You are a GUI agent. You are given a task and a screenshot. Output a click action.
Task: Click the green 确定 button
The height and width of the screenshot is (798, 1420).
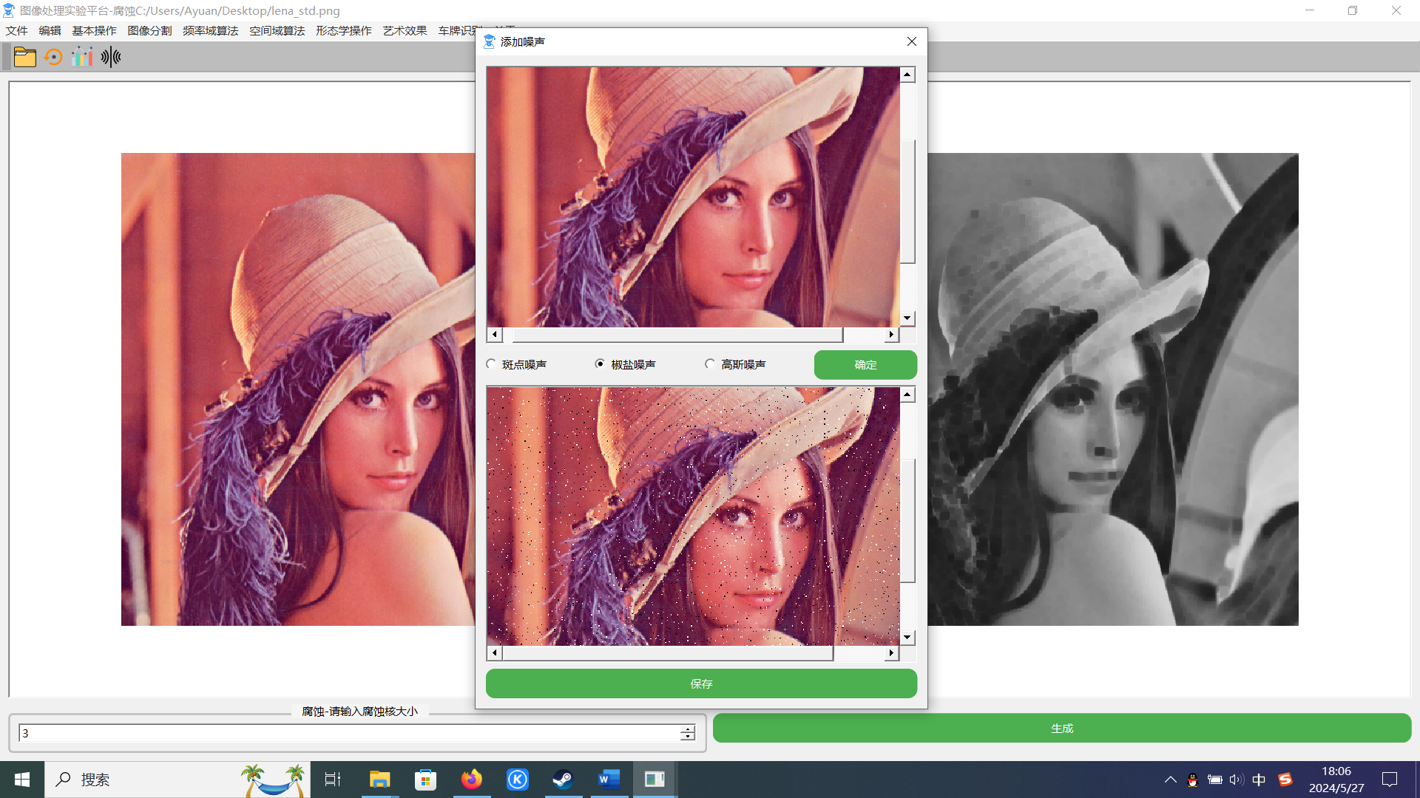point(865,365)
